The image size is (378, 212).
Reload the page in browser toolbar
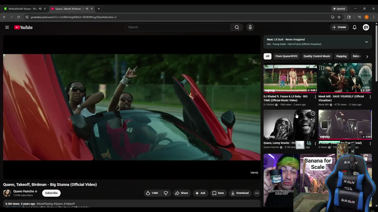tap(18, 17)
